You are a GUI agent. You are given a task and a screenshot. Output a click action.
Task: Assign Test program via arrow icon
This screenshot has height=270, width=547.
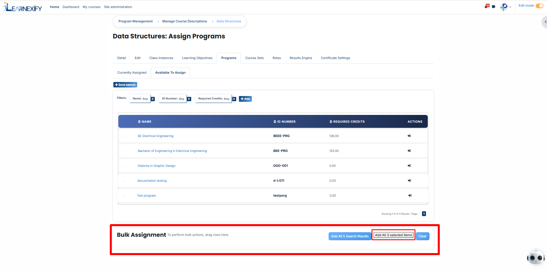tap(410, 195)
